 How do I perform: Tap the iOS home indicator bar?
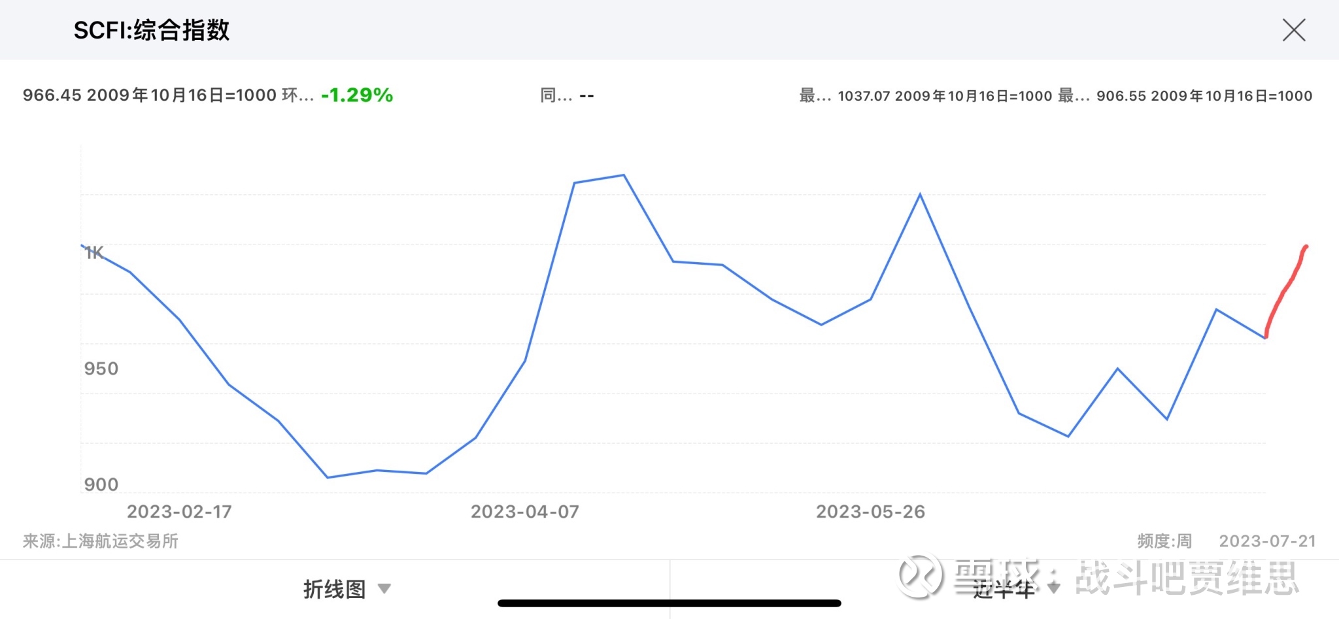point(669,603)
